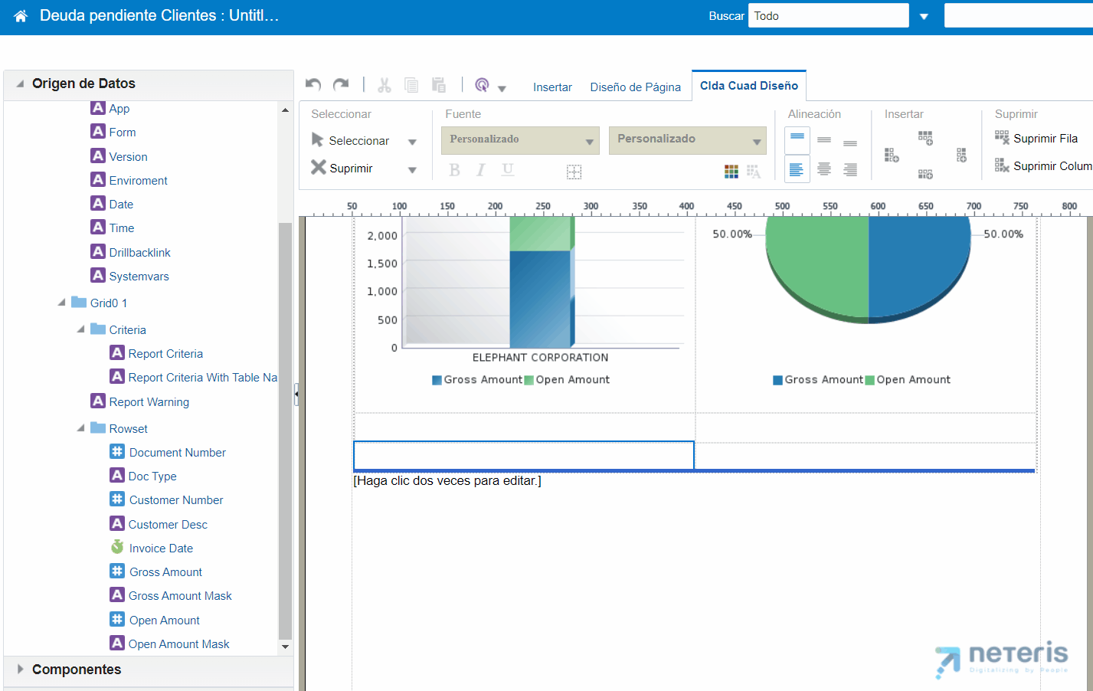Click the Suprimir Fila icon
The width and height of the screenshot is (1093, 691).
[1002, 138]
